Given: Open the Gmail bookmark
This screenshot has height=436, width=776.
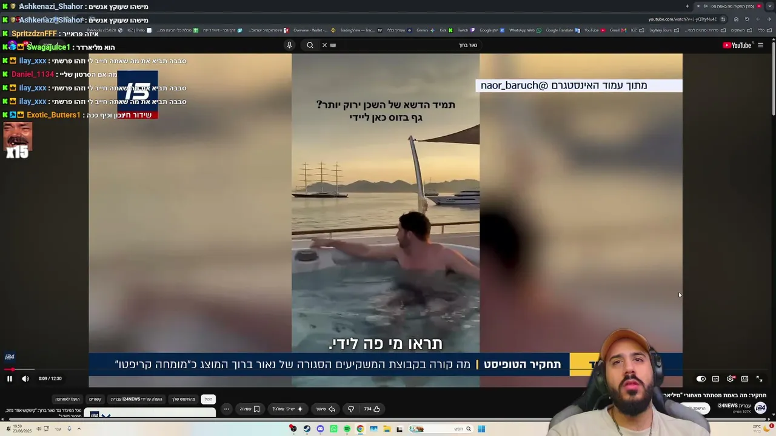Looking at the screenshot, I should pos(617,30).
